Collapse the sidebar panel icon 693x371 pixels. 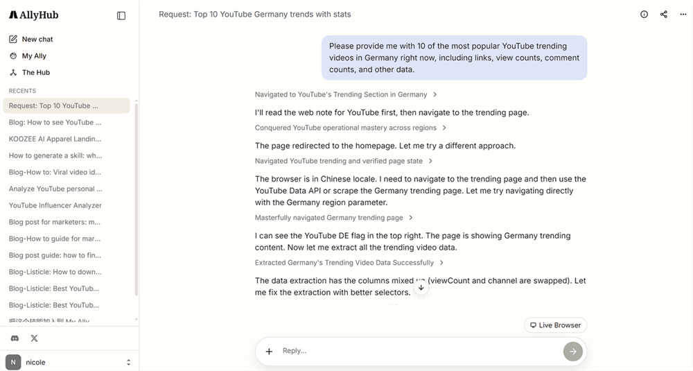tap(121, 16)
